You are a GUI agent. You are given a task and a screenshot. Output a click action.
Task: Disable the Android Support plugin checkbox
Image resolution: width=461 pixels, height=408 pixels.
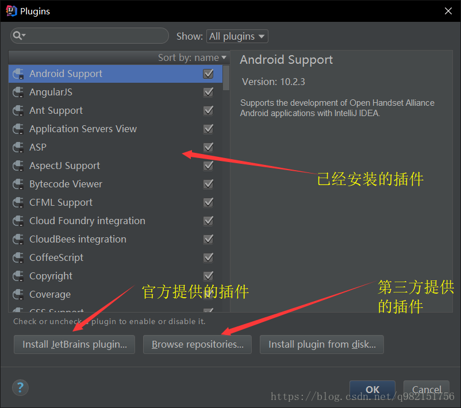click(208, 74)
